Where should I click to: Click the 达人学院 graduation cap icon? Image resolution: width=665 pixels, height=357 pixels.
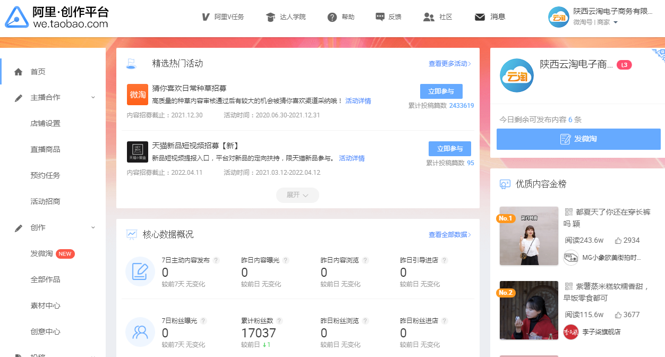click(270, 17)
